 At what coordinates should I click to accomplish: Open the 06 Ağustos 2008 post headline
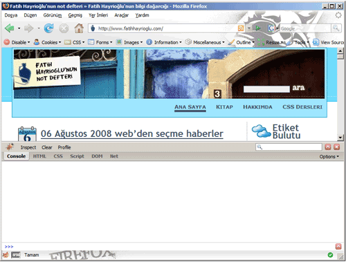pos(132,133)
